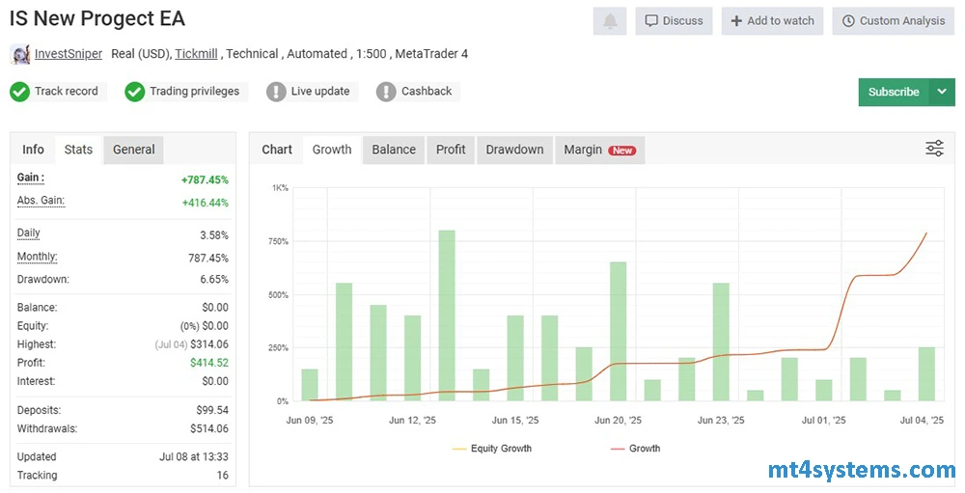Click the Discuss button
Image resolution: width=965 pixels, height=493 pixels.
tap(674, 21)
